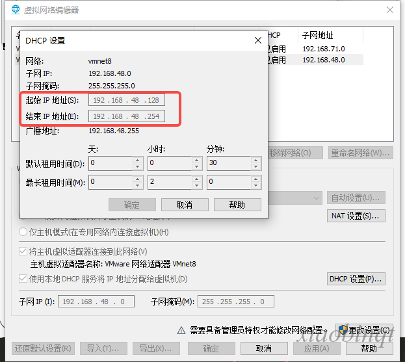This screenshot has width=405, height=362.
Task: Toggle 将主机虚拟适配器连接到此网络 checkbox
Action: [23, 252]
